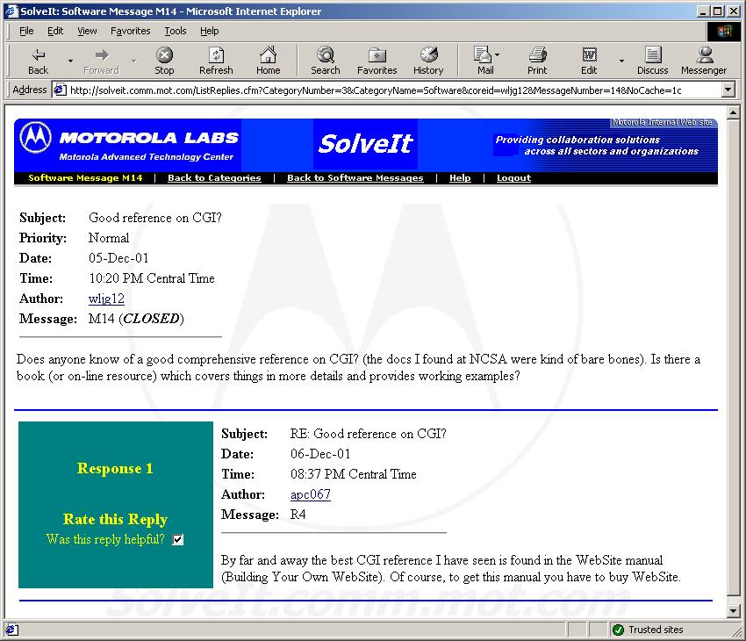Expand the address bar URL dropdown
This screenshot has height=641, width=746.
tap(728, 90)
